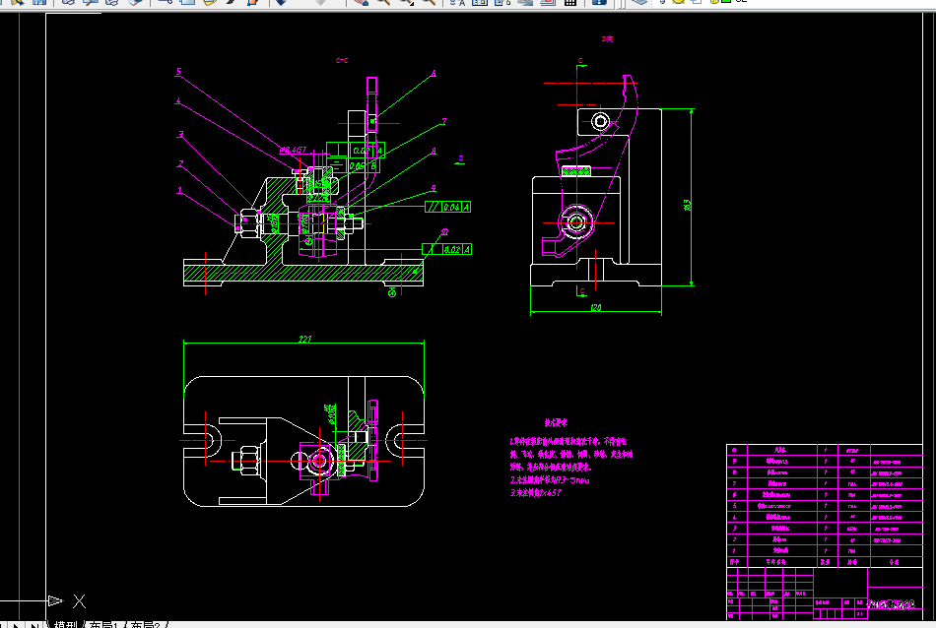Click the layer stack icon in the top toolbar

click(x=639, y=2)
